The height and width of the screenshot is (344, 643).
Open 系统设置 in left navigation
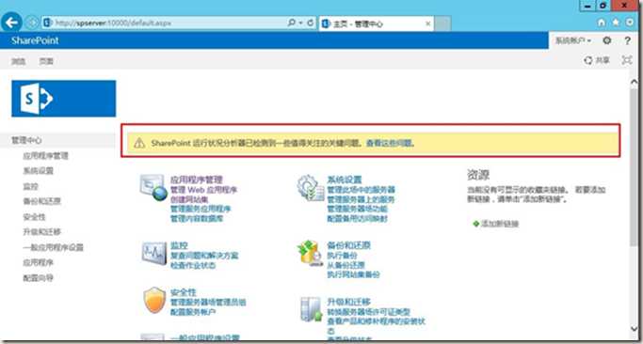click(39, 171)
